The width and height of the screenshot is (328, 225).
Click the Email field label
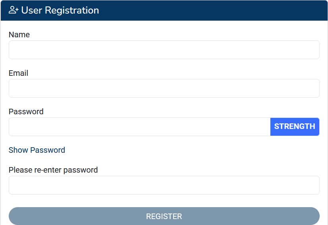pos(18,73)
